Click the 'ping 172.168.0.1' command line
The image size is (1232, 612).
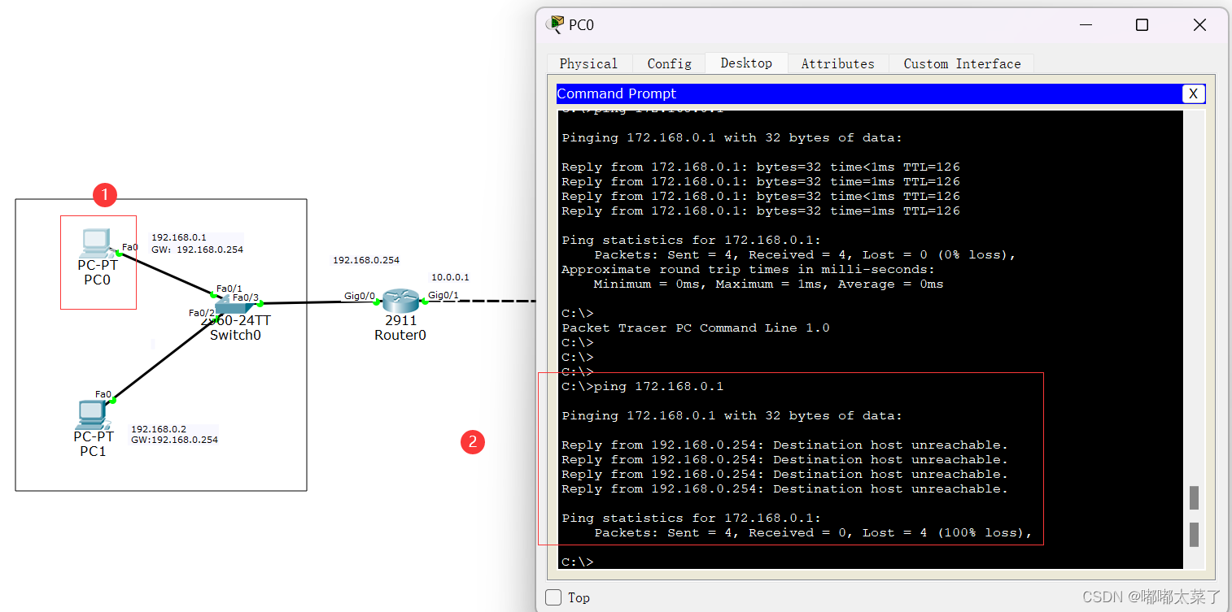click(x=642, y=386)
